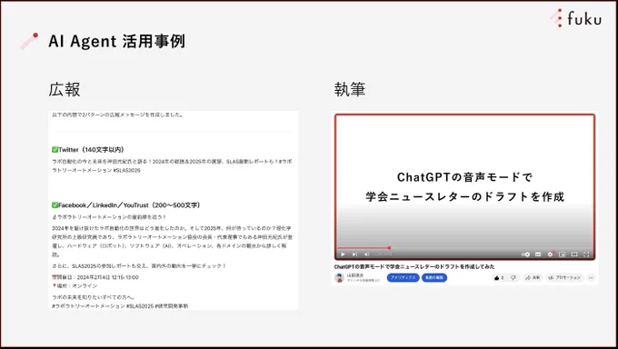Click the 執筆 section heading
618x349 pixels.
pyautogui.click(x=350, y=89)
